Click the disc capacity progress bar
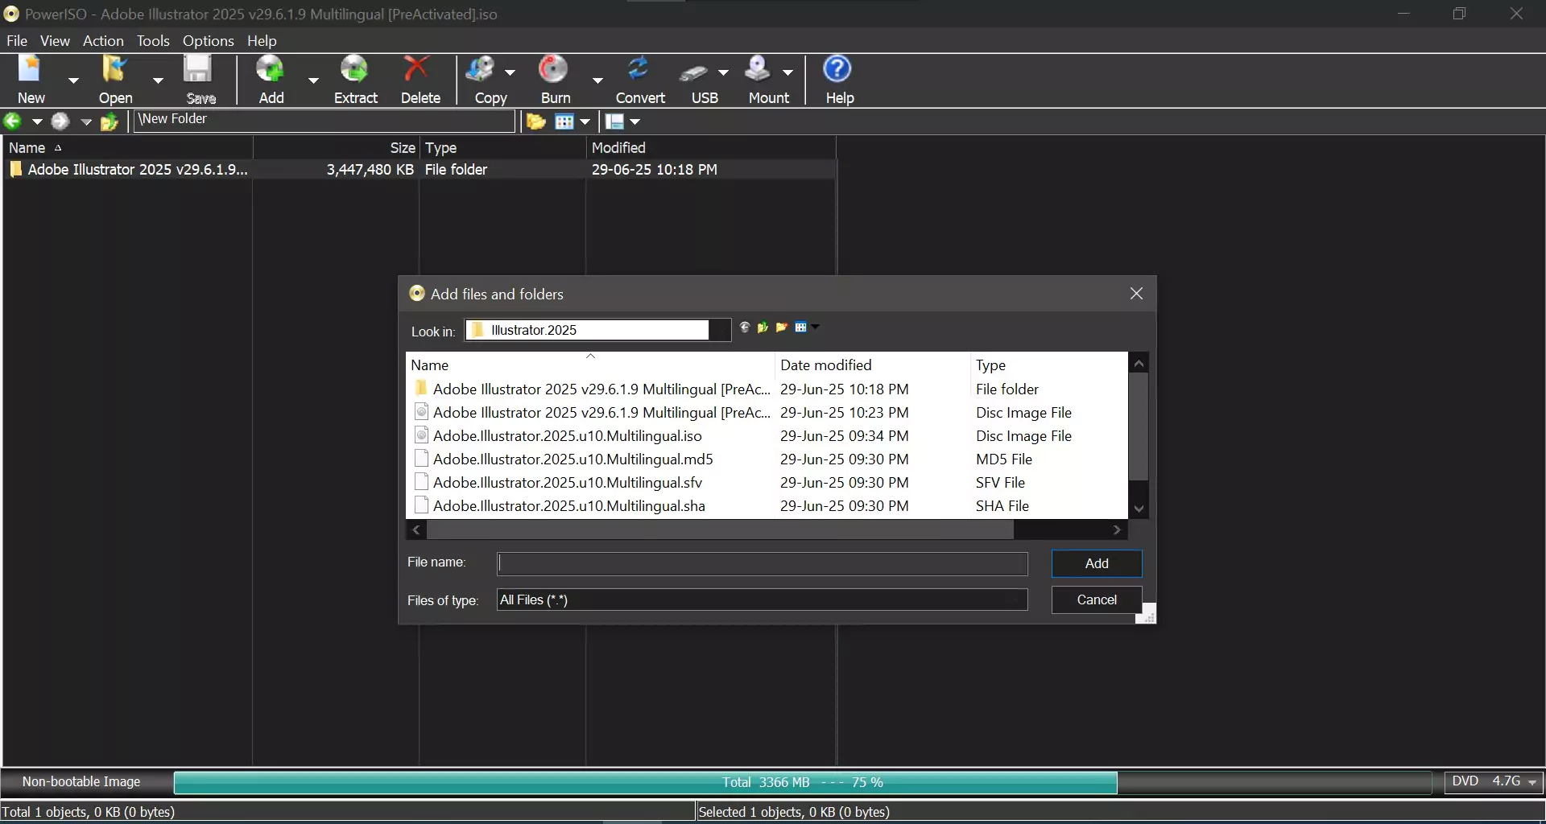1546x824 pixels. click(802, 782)
